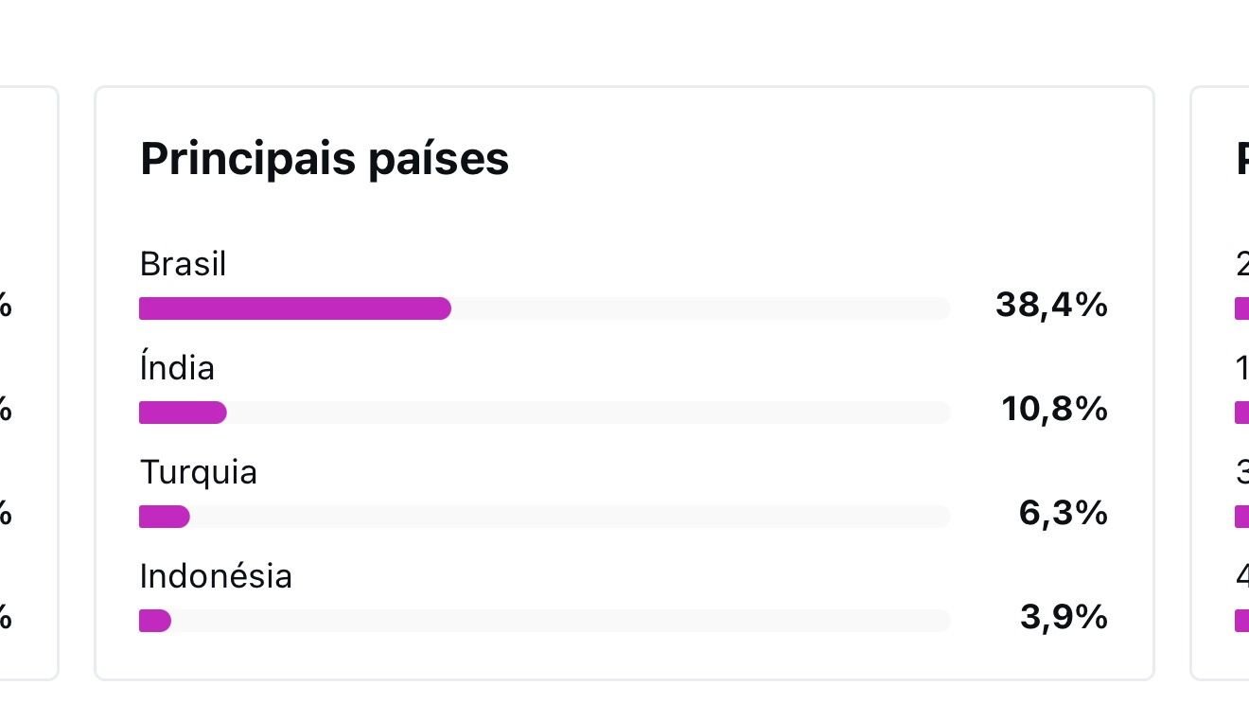
Task: Click the magenta fill of Indonésia's bar
Action: [x=155, y=621]
